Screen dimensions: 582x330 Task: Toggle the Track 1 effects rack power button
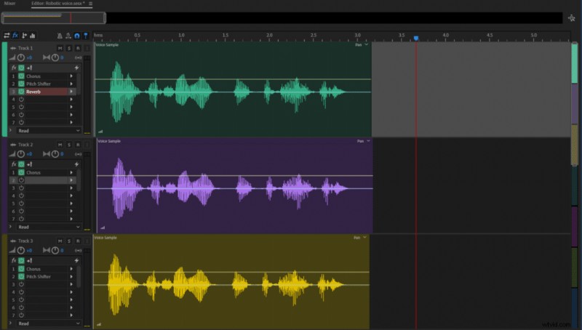point(21,68)
